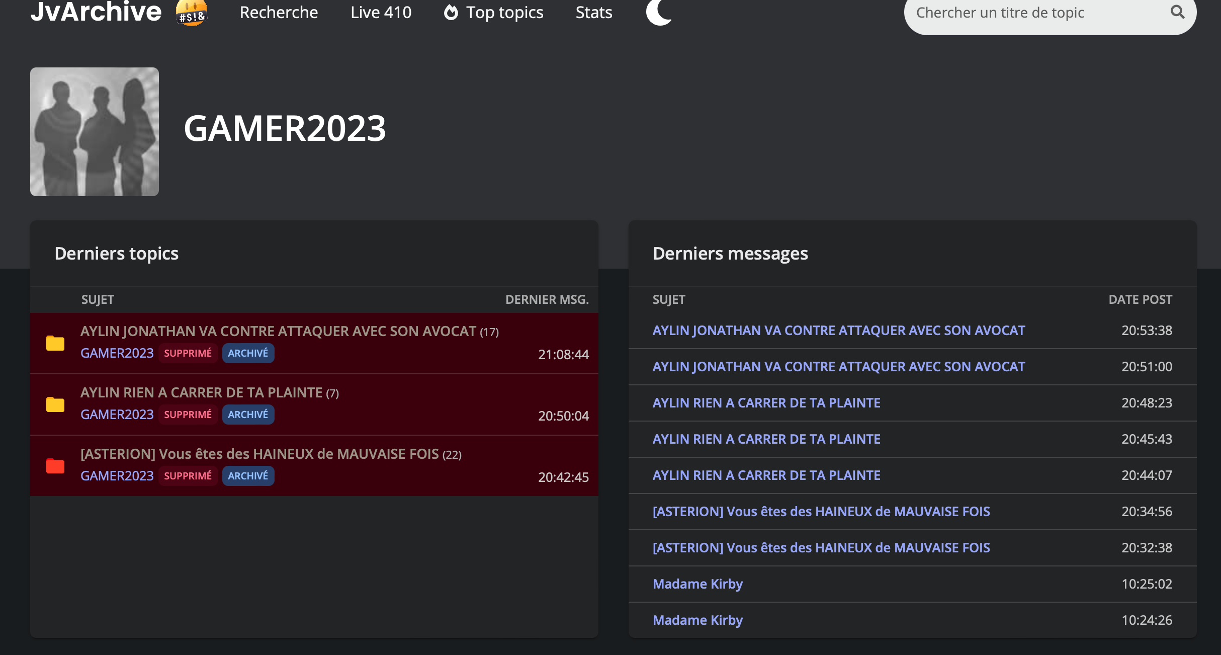Click the censored emoji logo icon

(x=192, y=13)
